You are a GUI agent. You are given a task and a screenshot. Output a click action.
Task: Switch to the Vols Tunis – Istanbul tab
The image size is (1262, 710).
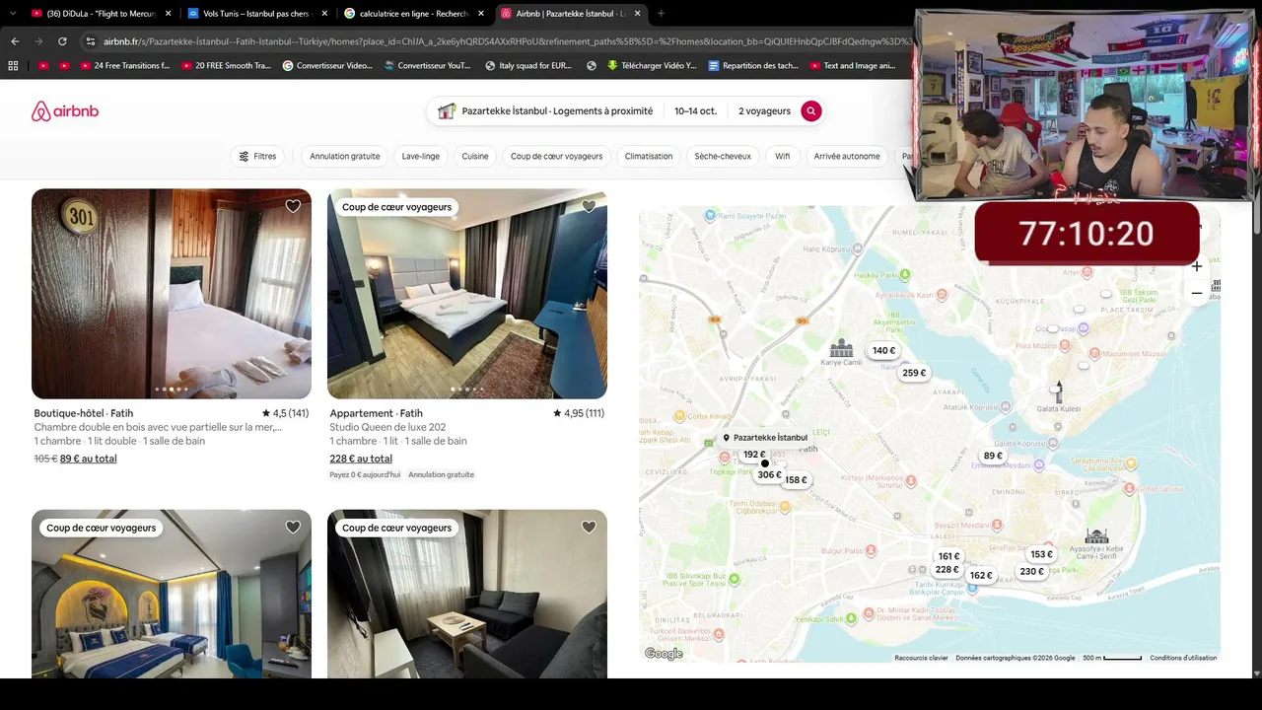pos(256,14)
